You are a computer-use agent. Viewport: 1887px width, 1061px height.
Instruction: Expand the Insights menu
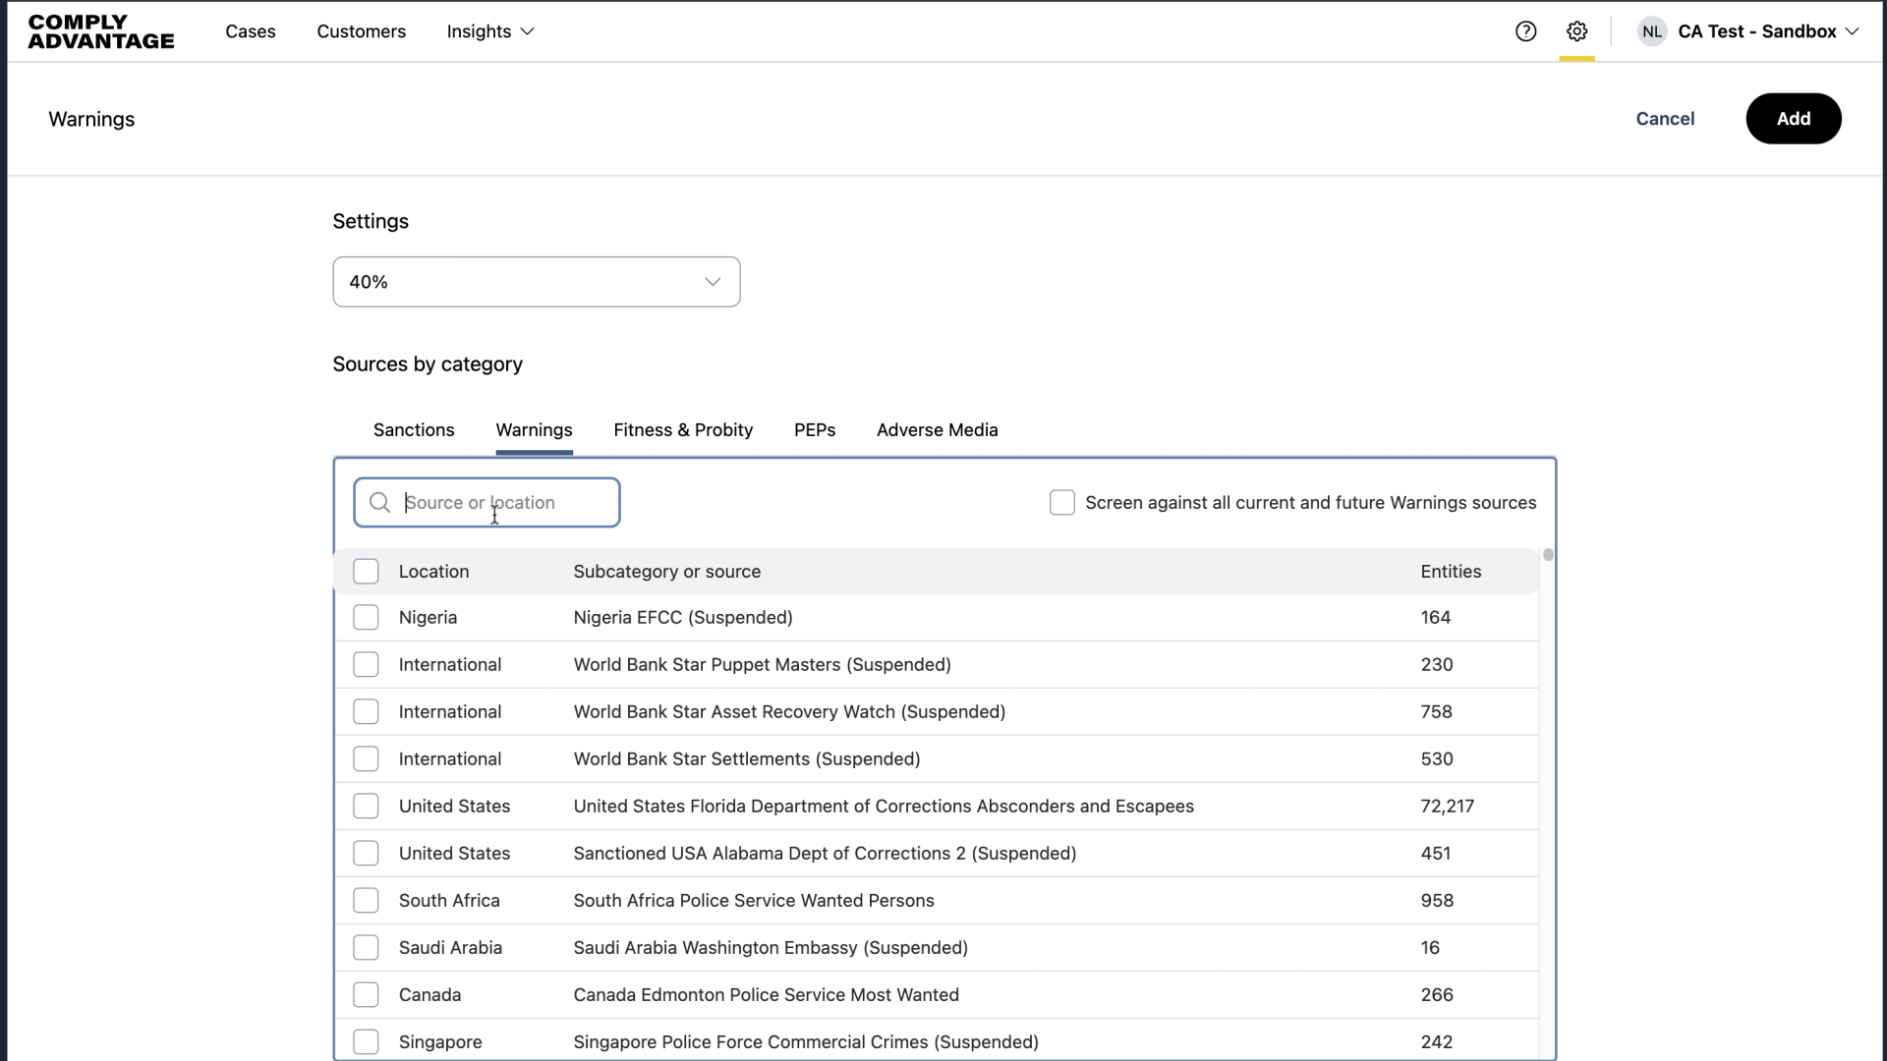[489, 31]
